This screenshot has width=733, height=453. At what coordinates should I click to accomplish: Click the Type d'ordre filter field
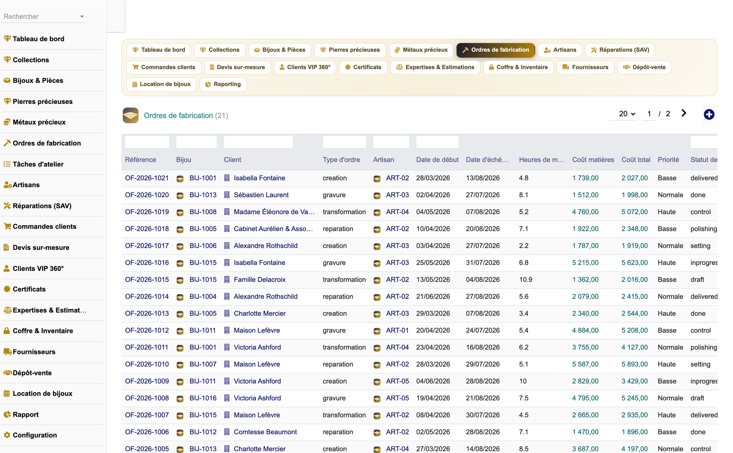[x=344, y=142]
